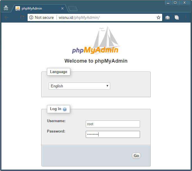
Task: Open the Chrome three-dot menu
Action: tap(186, 17)
